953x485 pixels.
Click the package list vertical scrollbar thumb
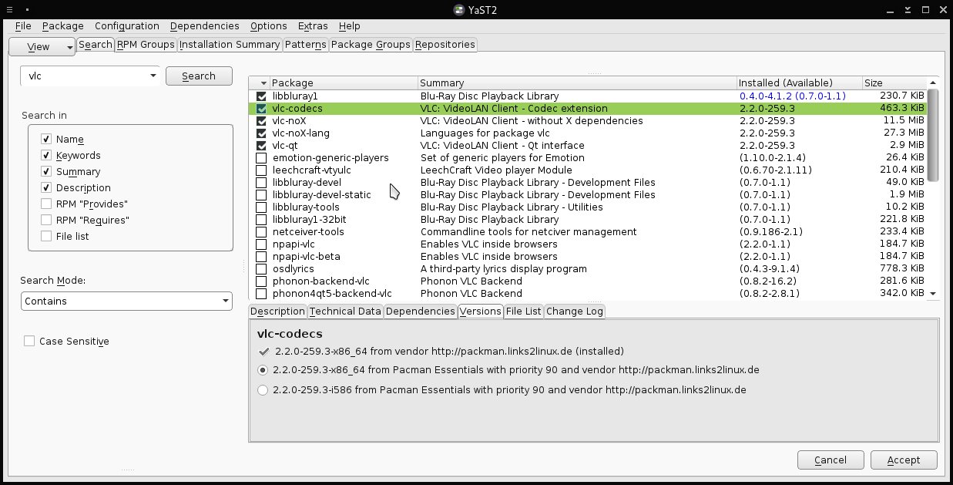tap(933, 134)
